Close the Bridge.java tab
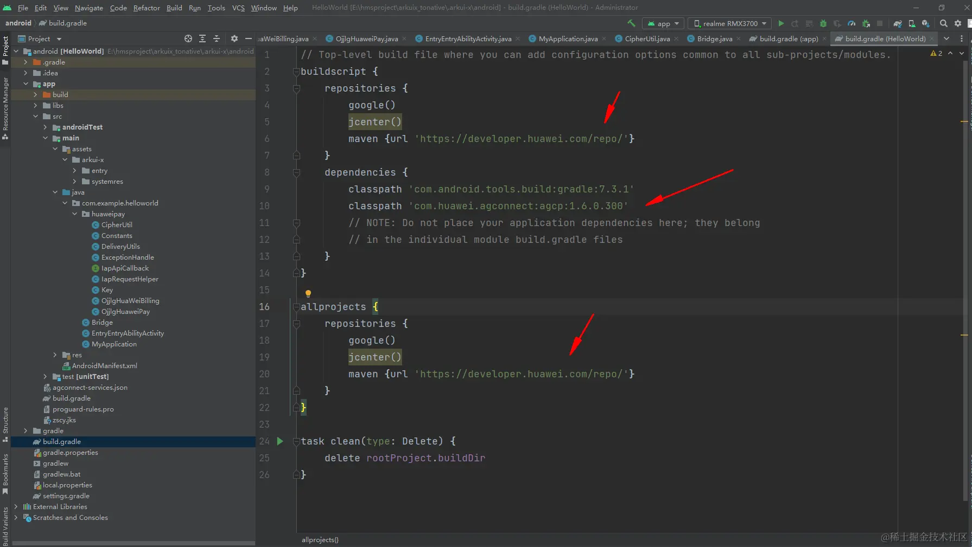Image resolution: width=972 pixels, height=547 pixels. tap(739, 38)
